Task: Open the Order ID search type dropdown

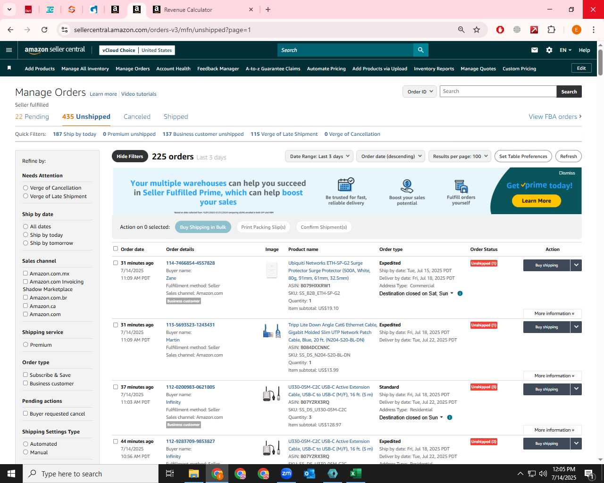Action: coord(419,92)
